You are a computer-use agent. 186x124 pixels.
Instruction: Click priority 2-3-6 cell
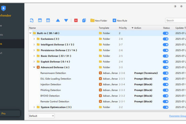click(x=122, y=73)
